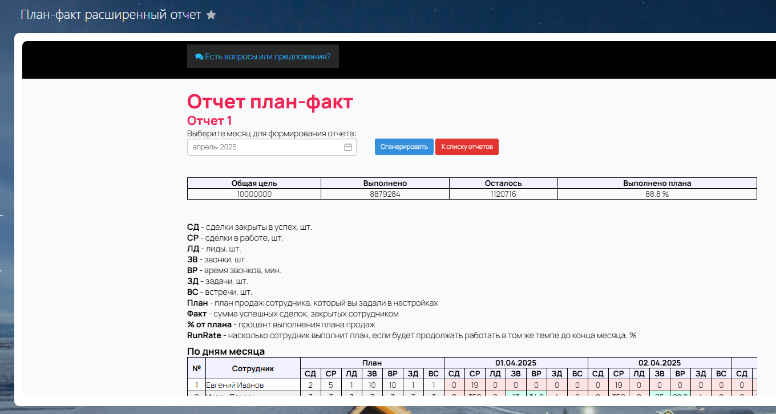This screenshot has width=776, height=414.
Task: Go to К списку отчетов
Action: [x=467, y=147]
